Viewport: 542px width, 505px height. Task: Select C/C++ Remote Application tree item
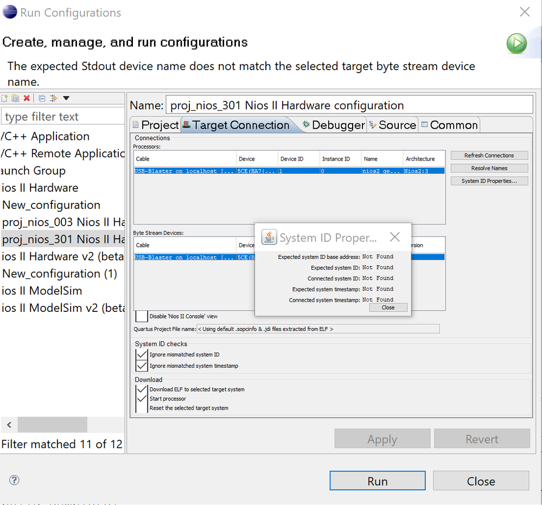62,154
